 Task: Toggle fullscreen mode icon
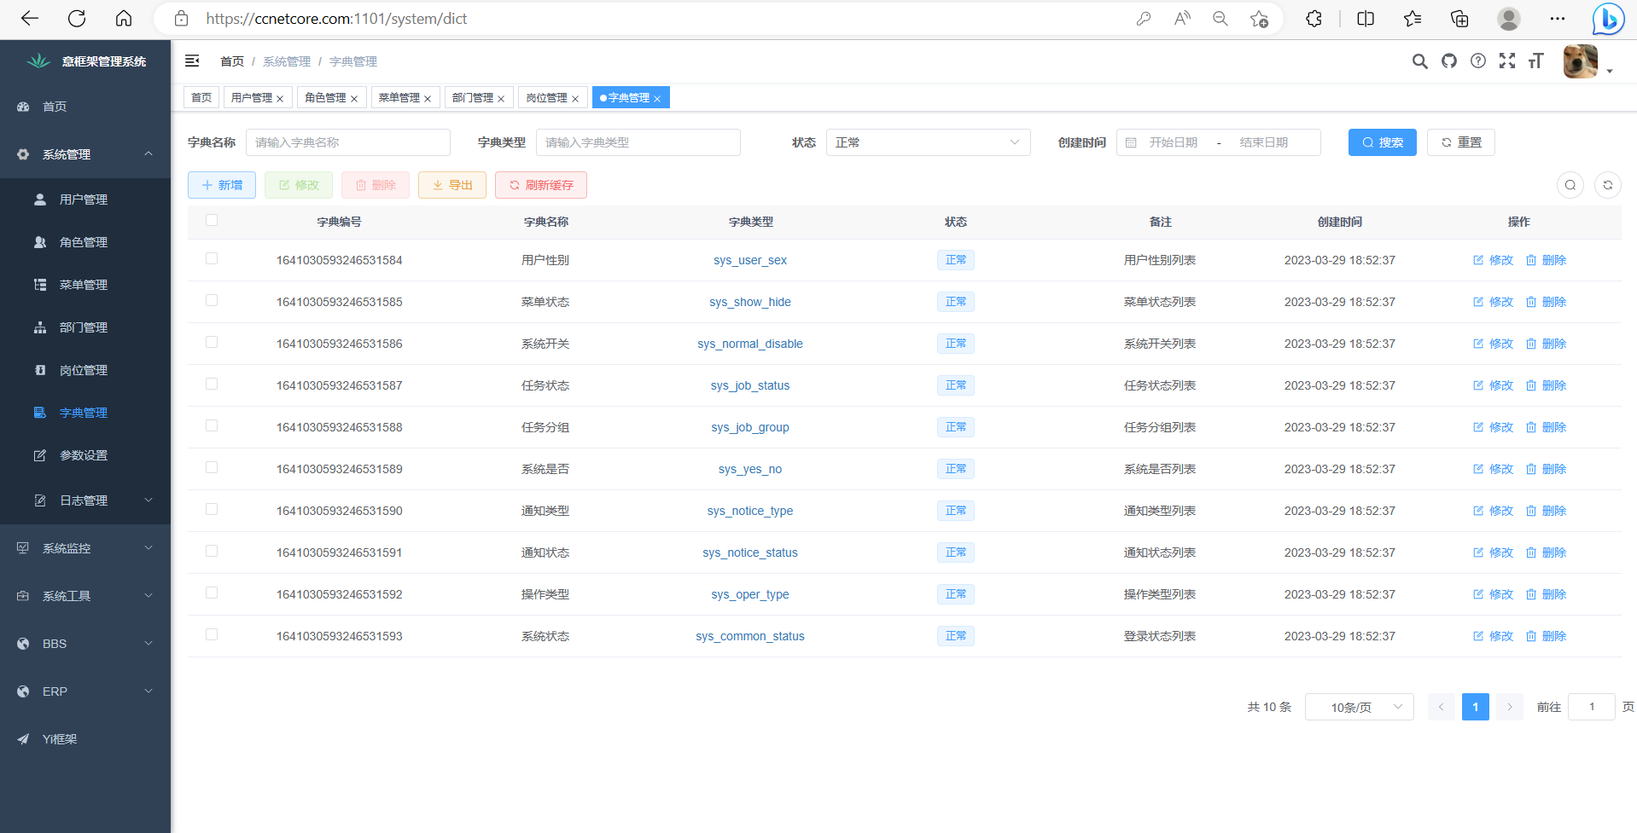tap(1507, 61)
